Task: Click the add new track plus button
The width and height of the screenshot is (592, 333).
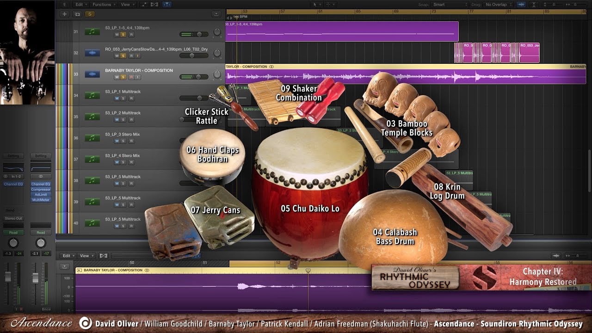Action: pyautogui.click(x=65, y=14)
